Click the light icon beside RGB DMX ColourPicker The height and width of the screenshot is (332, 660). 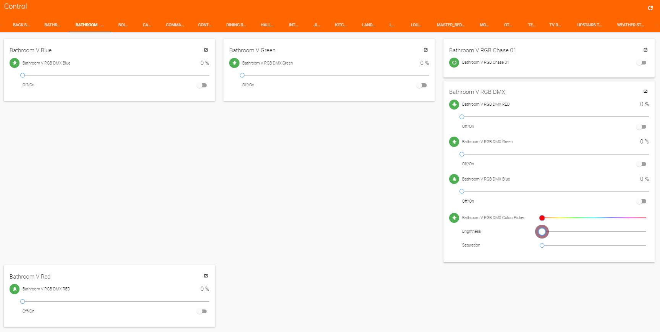coord(454,218)
